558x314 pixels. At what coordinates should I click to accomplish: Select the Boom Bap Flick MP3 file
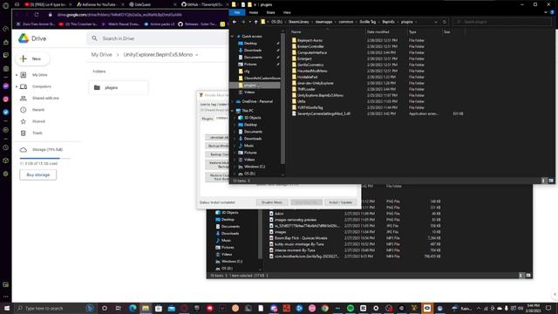click(301, 238)
